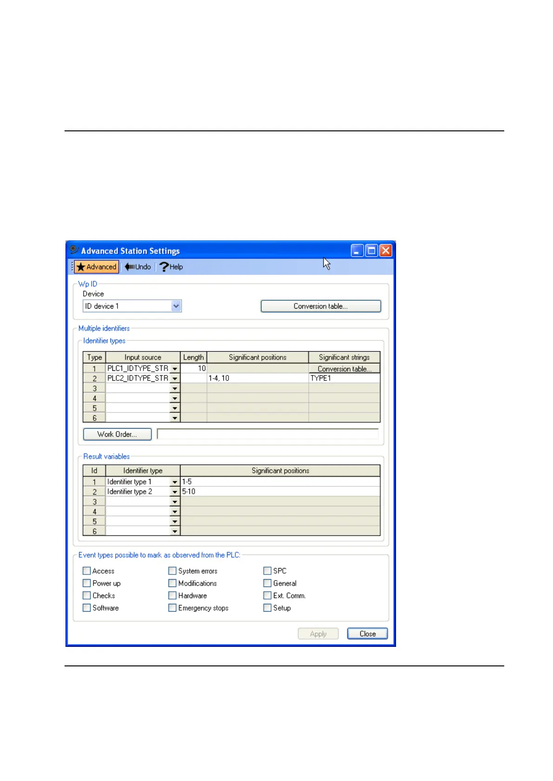Click the Identifier type column header in Result variables
This screenshot has width=553, height=781.
click(143, 471)
